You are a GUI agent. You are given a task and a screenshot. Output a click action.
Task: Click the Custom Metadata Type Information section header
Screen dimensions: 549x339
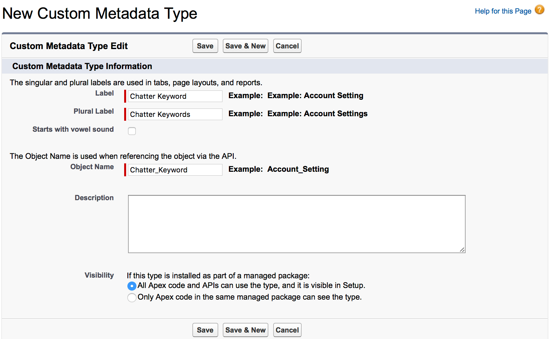click(82, 66)
